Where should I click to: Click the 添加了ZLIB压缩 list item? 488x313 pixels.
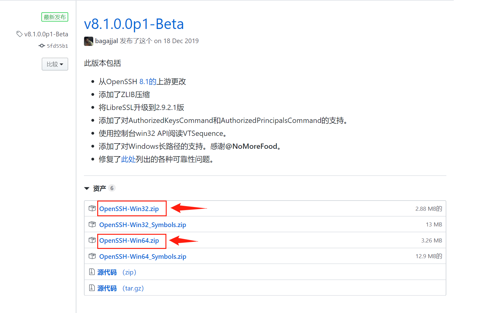(124, 95)
